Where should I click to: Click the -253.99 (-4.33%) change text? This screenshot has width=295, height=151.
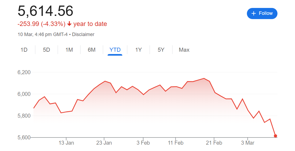point(41,24)
